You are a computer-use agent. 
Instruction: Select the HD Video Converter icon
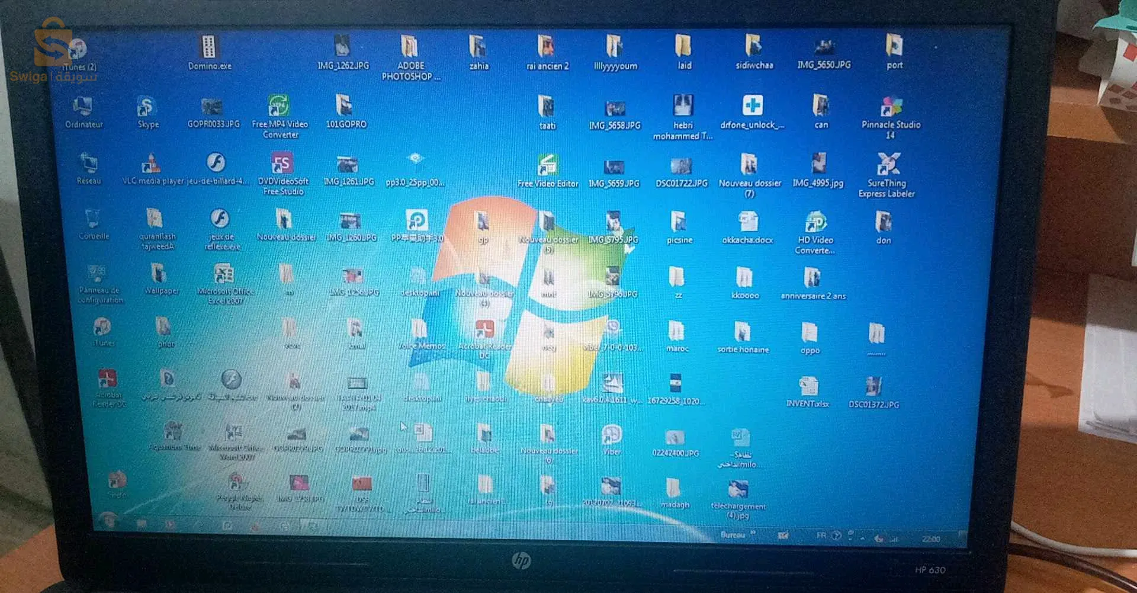(815, 223)
